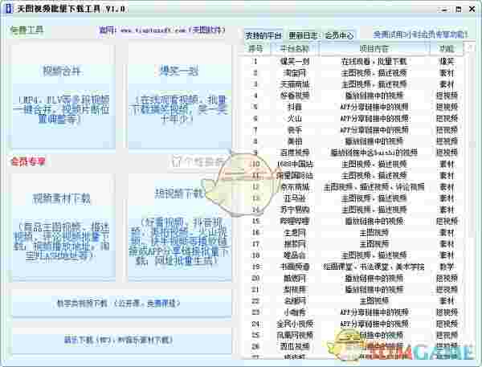Sort by the 功能 column header
Viewport: 482px width, 367px height.
click(x=447, y=48)
